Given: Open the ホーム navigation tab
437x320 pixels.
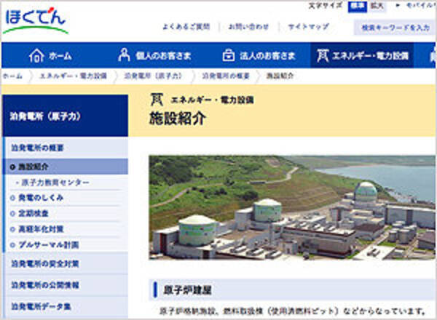Looking at the screenshot, I should point(50,55).
